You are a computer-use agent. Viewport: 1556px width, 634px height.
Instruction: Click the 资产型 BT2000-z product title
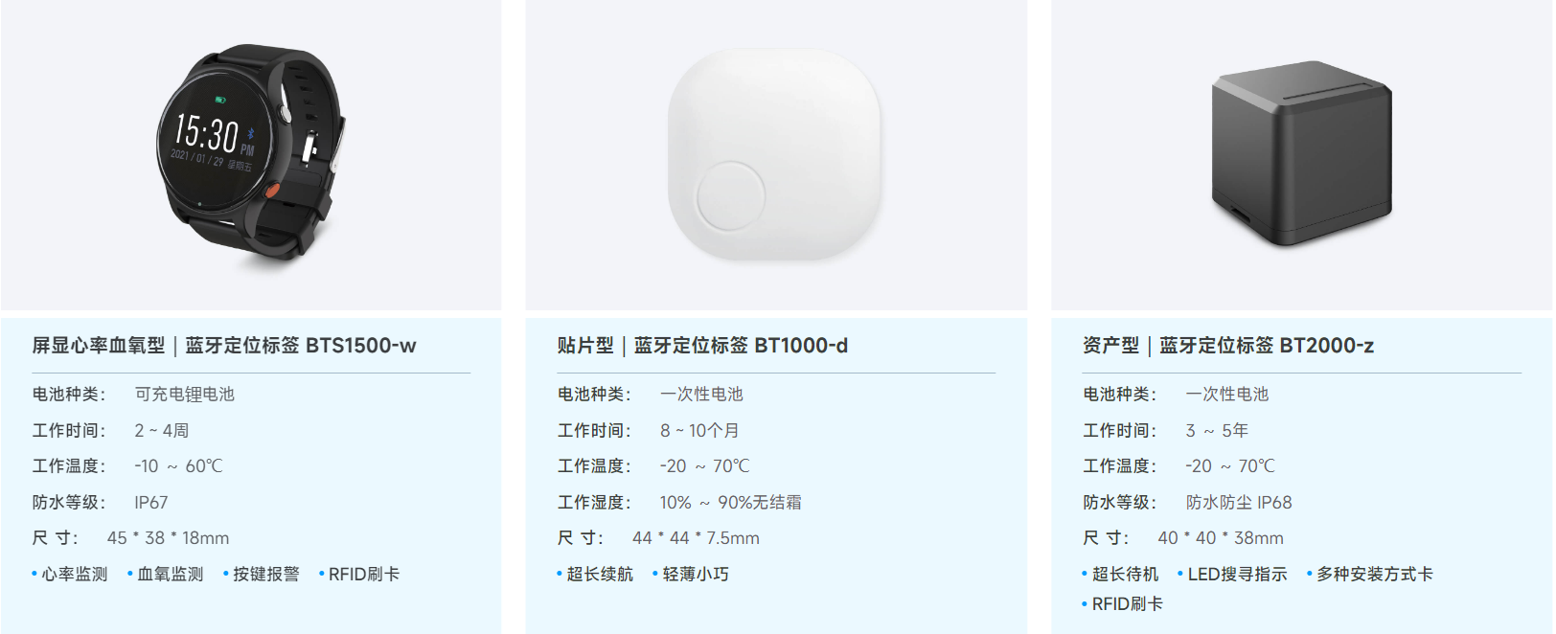(x=1228, y=346)
